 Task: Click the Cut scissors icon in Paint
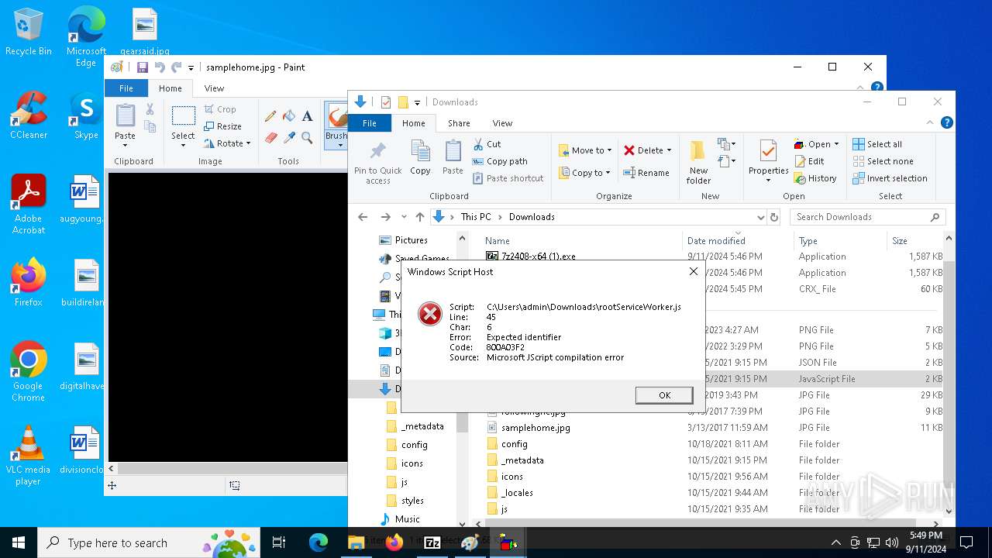(x=150, y=110)
